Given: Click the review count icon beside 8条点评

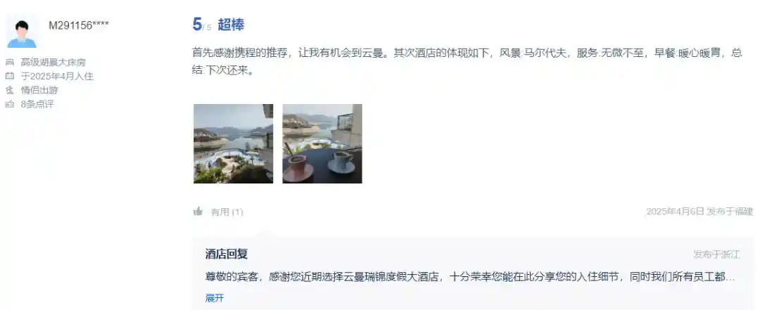Looking at the screenshot, I should tap(10, 103).
